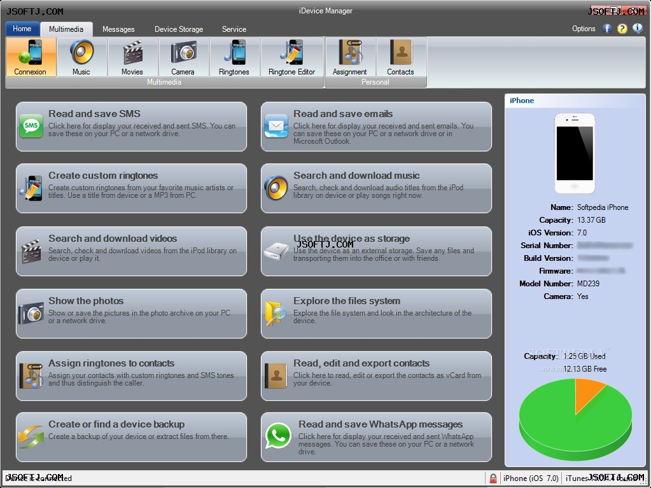This screenshot has width=651, height=488.
Task: Click the external drive storage icon
Action: (276, 251)
